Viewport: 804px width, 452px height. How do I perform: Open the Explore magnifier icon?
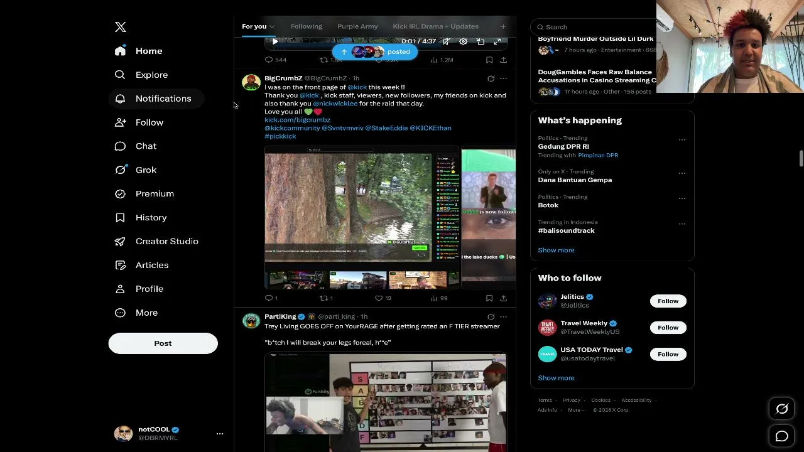point(120,75)
